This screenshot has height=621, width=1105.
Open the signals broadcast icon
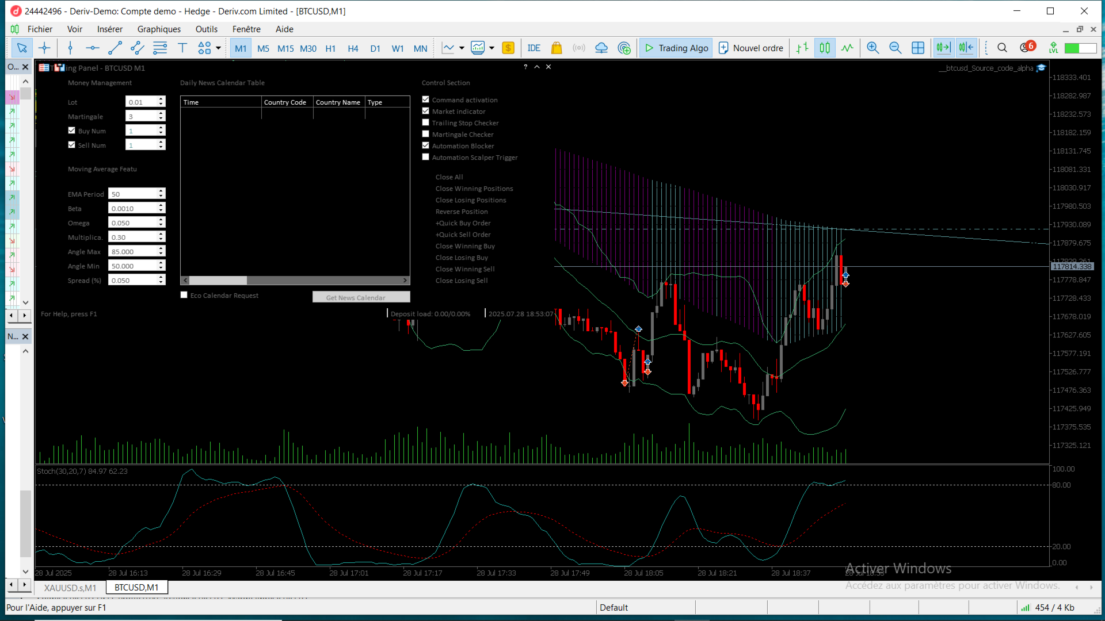[579, 48]
